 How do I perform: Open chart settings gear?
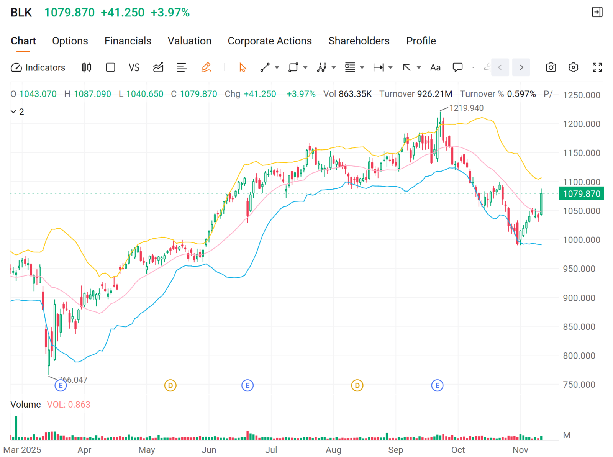(x=574, y=67)
